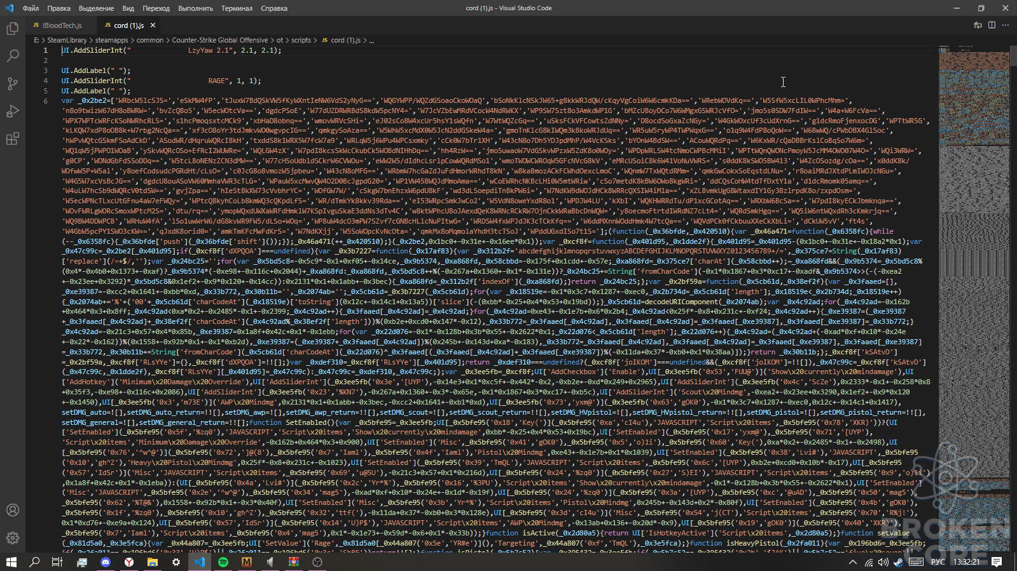This screenshot has height=571, width=1017.
Task: Expand the common breadcrumb folder
Action: pyautogui.click(x=150, y=40)
